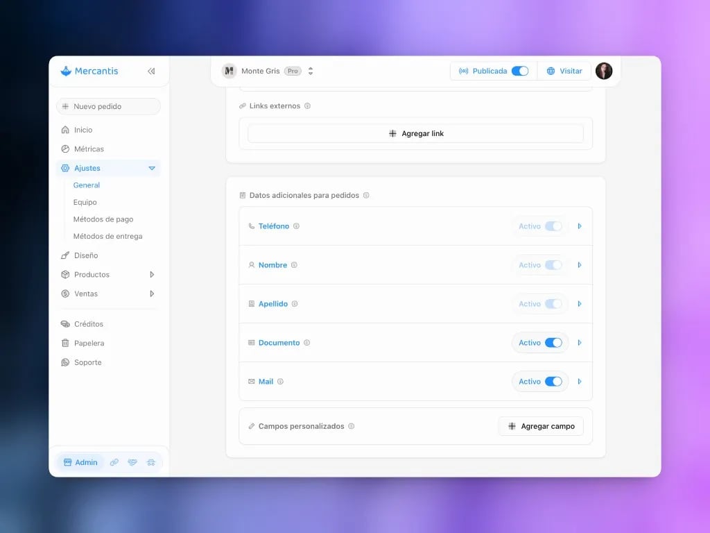Click info icon next to Nombre
The width and height of the screenshot is (710, 533).
[x=294, y=265]
